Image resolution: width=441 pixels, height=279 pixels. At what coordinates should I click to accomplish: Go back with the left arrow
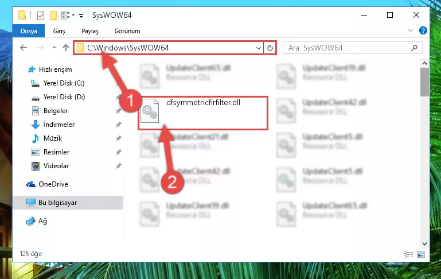pos(24,48)
